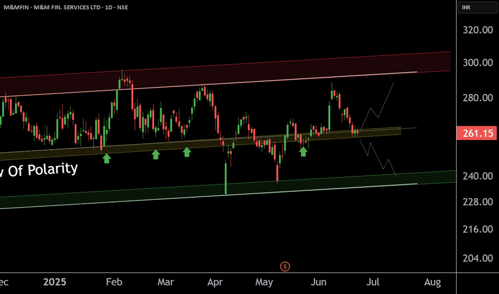
Task: Click the 300.00 price axis label
Action: click(x=478, y=63)
